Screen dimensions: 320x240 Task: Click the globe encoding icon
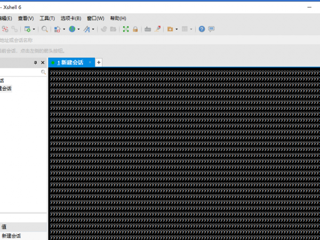pos(72,29)
